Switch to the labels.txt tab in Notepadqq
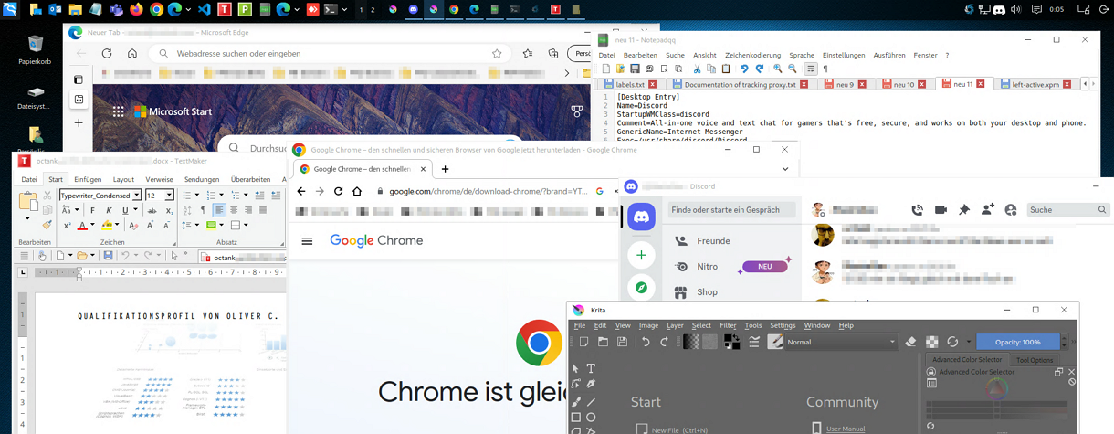Image resolution: width=1114 pixels, height=434 pixels. pyautogui.click(x=630, y=84)
